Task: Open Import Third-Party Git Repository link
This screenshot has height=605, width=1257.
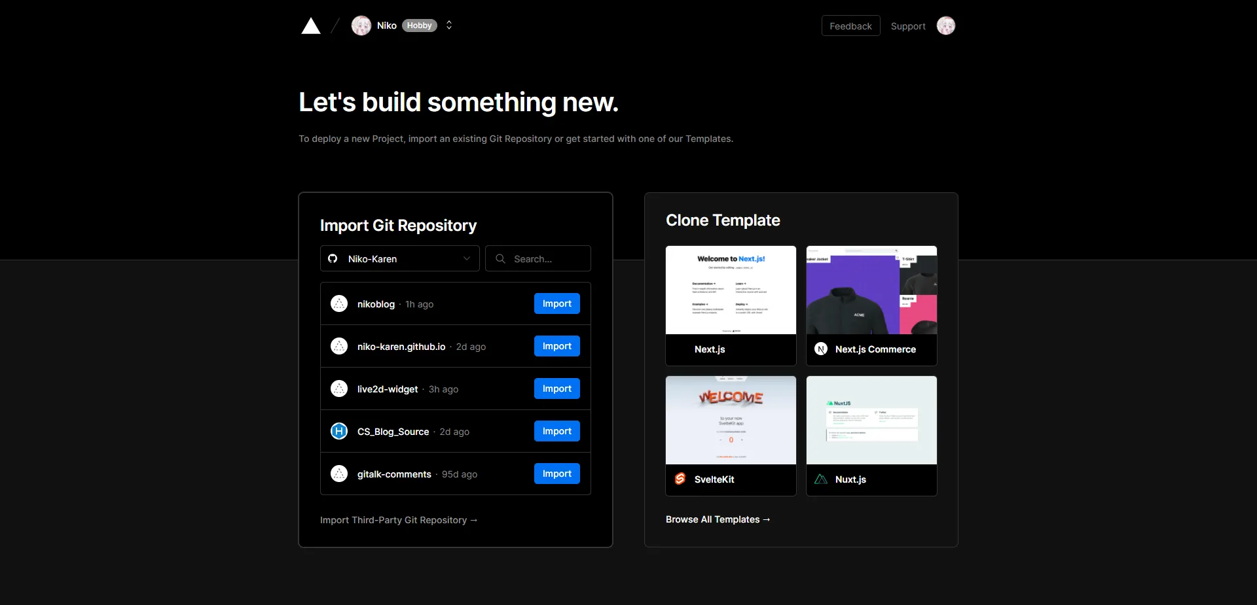Action: 399,520
